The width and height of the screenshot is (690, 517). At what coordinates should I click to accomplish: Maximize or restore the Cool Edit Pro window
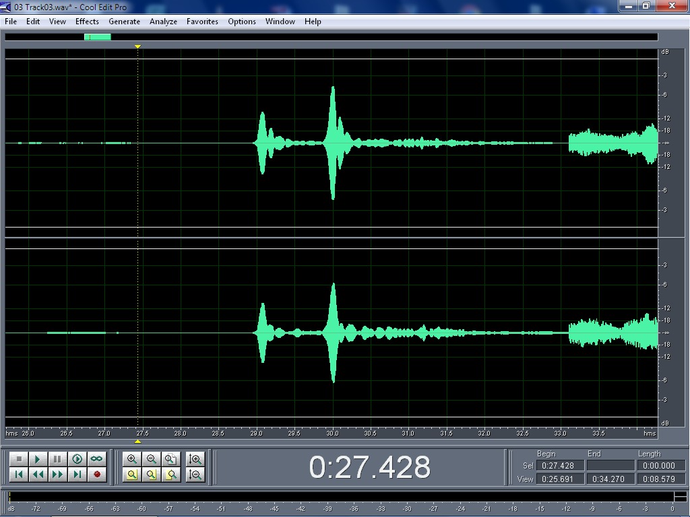pyautogui.click(x=646, y=5)
